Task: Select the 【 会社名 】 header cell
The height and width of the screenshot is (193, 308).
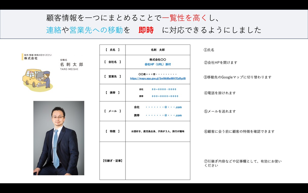Action: click(x=113, y=62)
